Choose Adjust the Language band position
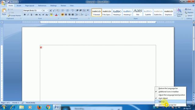The height and width of the screenshot is (110, 195). click(171, 95)
